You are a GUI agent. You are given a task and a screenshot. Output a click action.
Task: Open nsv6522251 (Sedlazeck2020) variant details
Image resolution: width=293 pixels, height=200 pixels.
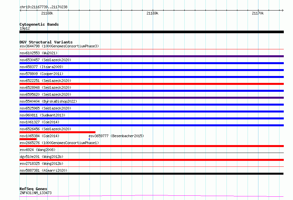45,81
